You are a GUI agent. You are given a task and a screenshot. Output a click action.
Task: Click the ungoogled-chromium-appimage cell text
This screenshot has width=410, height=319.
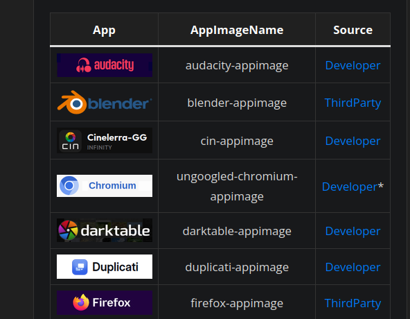coord(237,187)
